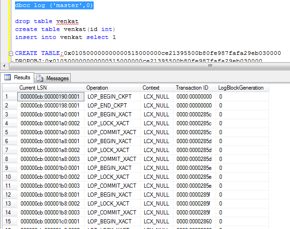Click the highlighted dbcc log statement
Image resolution: width=290 pixels, height=229 pixels.
click(x=54, y=5)
